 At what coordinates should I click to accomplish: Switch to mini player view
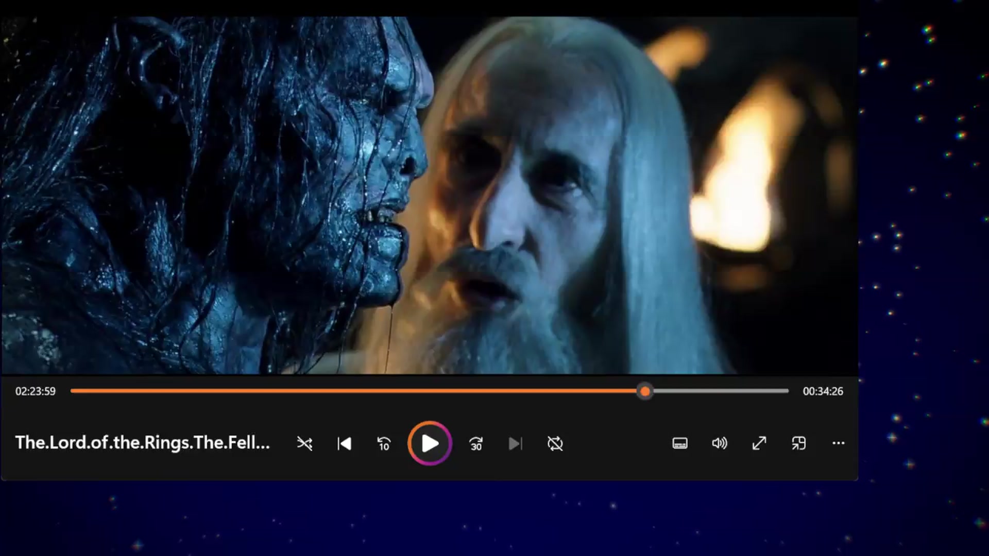click(798, 443)
